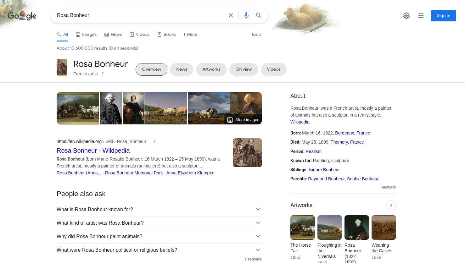Image resolution: width=465 pixels, height=263 pixels.
Task: Expand Artworks with the arrow button
Action: point(391,205)
